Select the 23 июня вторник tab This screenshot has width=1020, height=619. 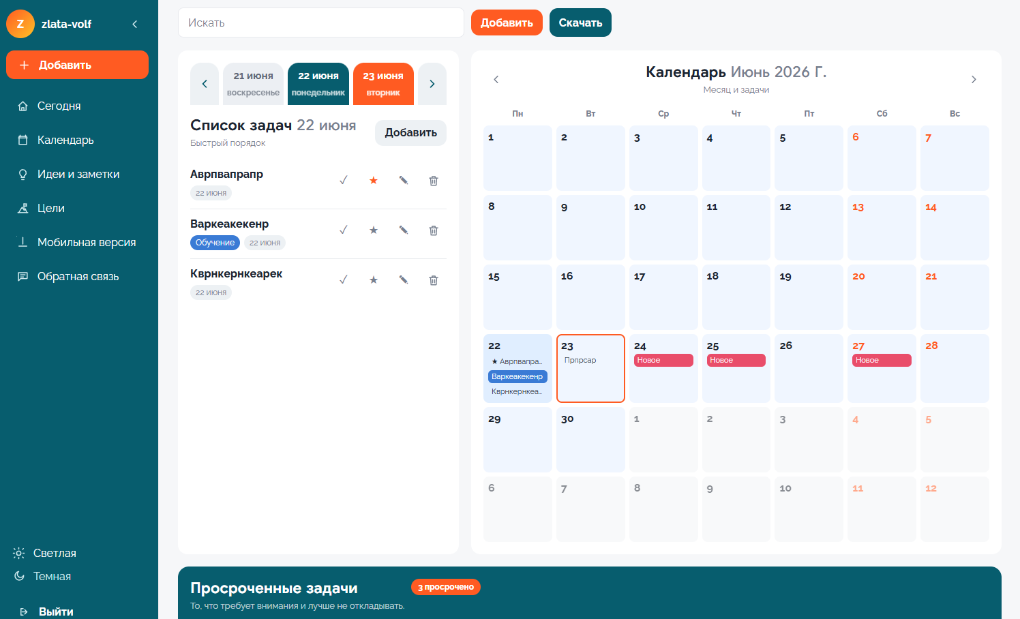coord(383,84)
